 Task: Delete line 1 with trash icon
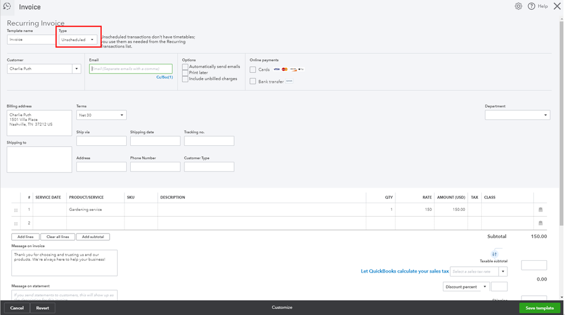click(x=540, y=209)
